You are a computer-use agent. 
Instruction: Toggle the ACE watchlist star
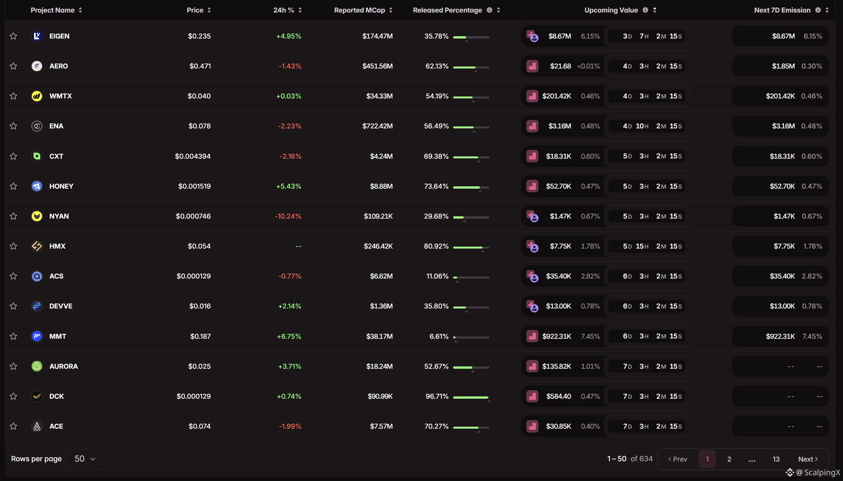13,426
